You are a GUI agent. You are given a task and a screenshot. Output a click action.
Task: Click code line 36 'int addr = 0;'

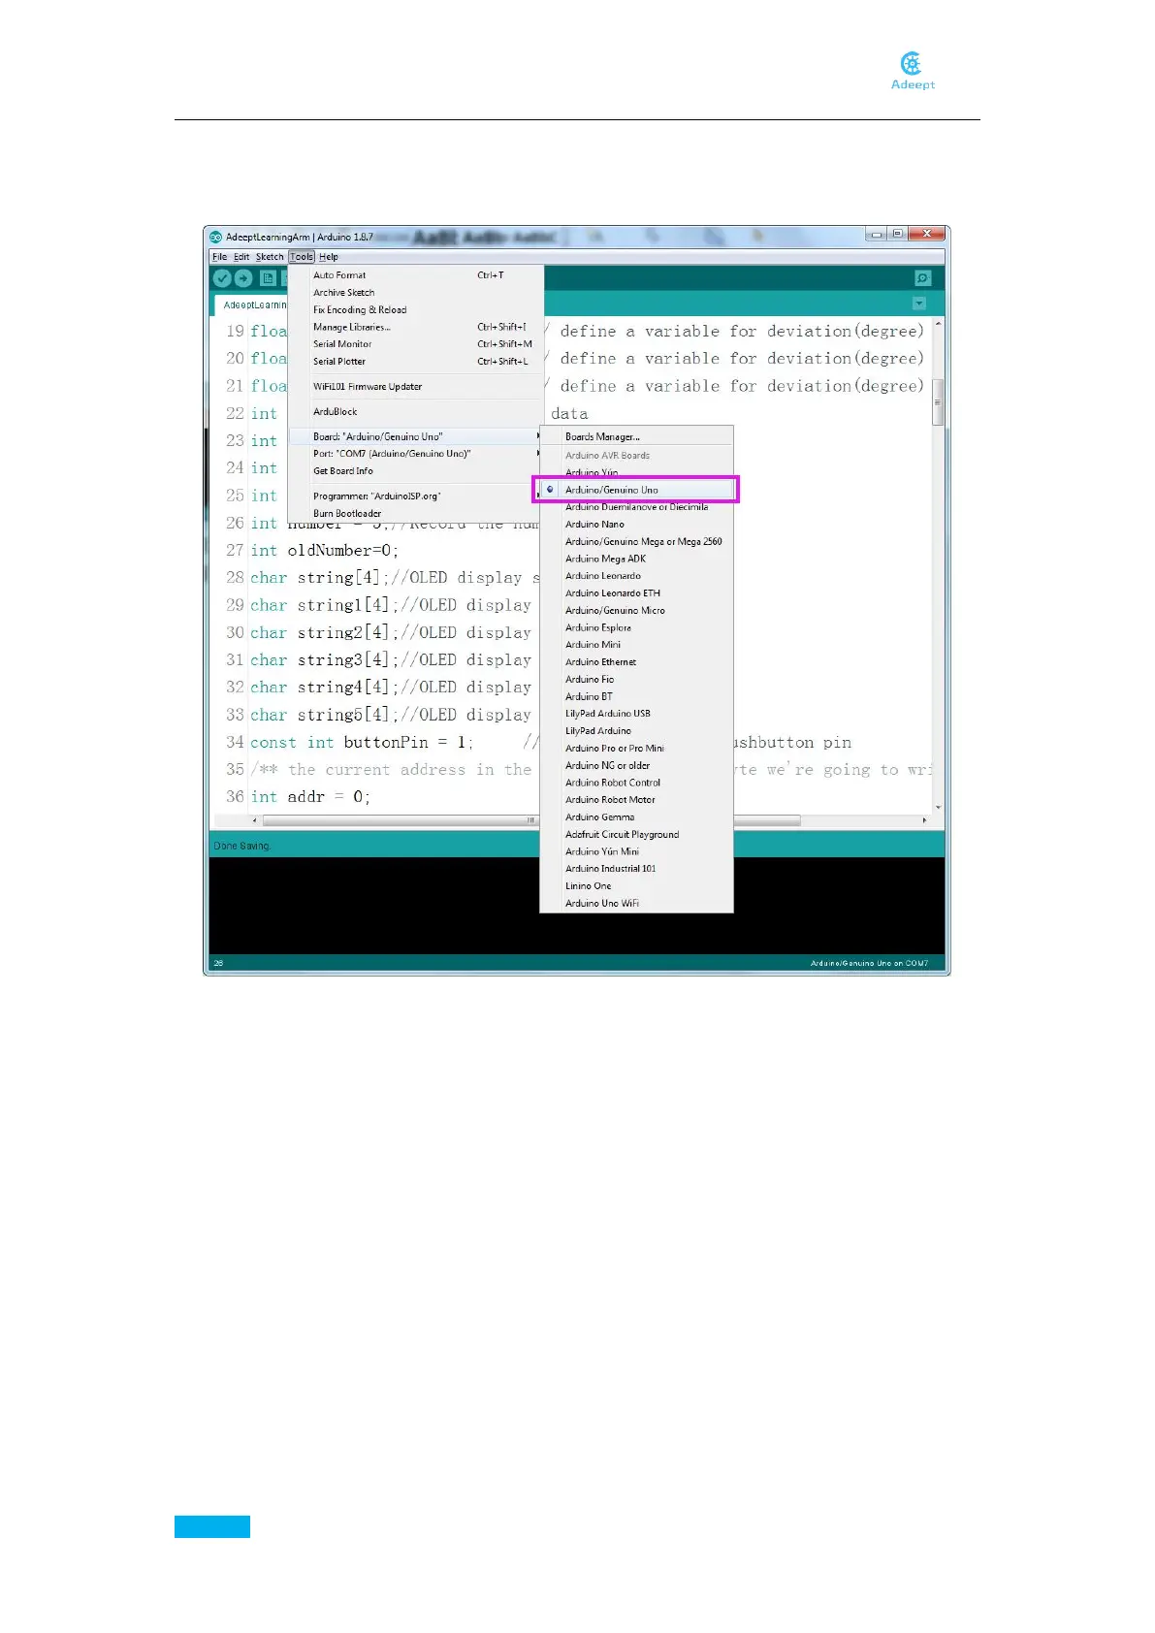pyautogui.click(x=310, y=797)
